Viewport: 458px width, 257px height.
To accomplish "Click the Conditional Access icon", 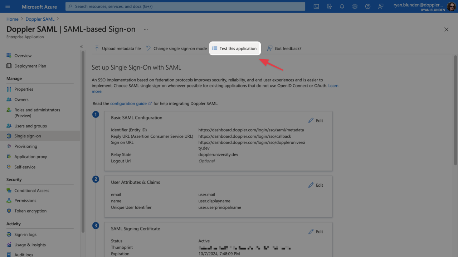I will [x=9, y=190].
